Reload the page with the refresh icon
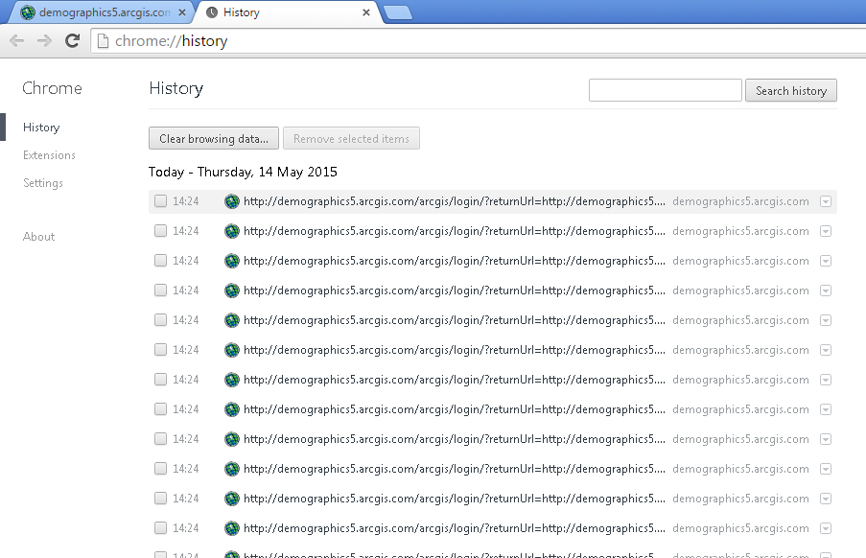 [x=72, y=41]
